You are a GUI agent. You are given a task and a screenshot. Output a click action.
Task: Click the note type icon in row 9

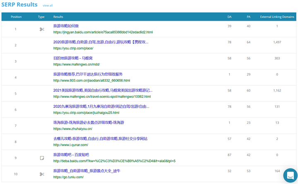pyautogui.click(x=42, y=158)
